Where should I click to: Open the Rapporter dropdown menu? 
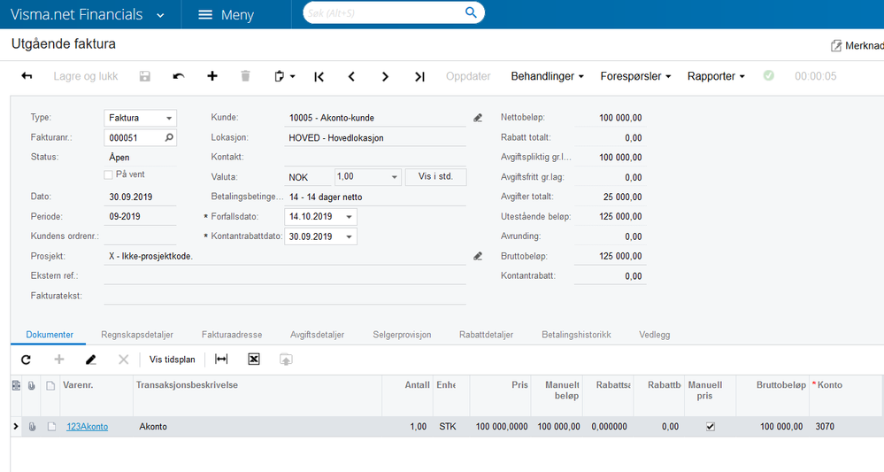click(716, 76)
